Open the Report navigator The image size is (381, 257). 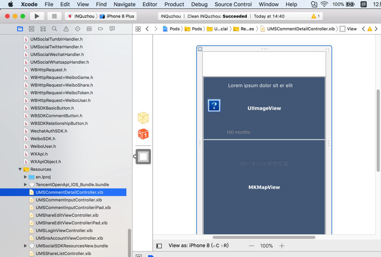point(112,29)
